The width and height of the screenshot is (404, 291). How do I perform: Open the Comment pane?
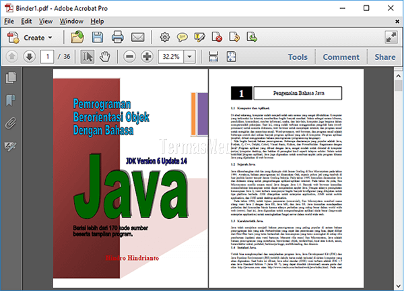pyautogui.click(x=341, y=57)
